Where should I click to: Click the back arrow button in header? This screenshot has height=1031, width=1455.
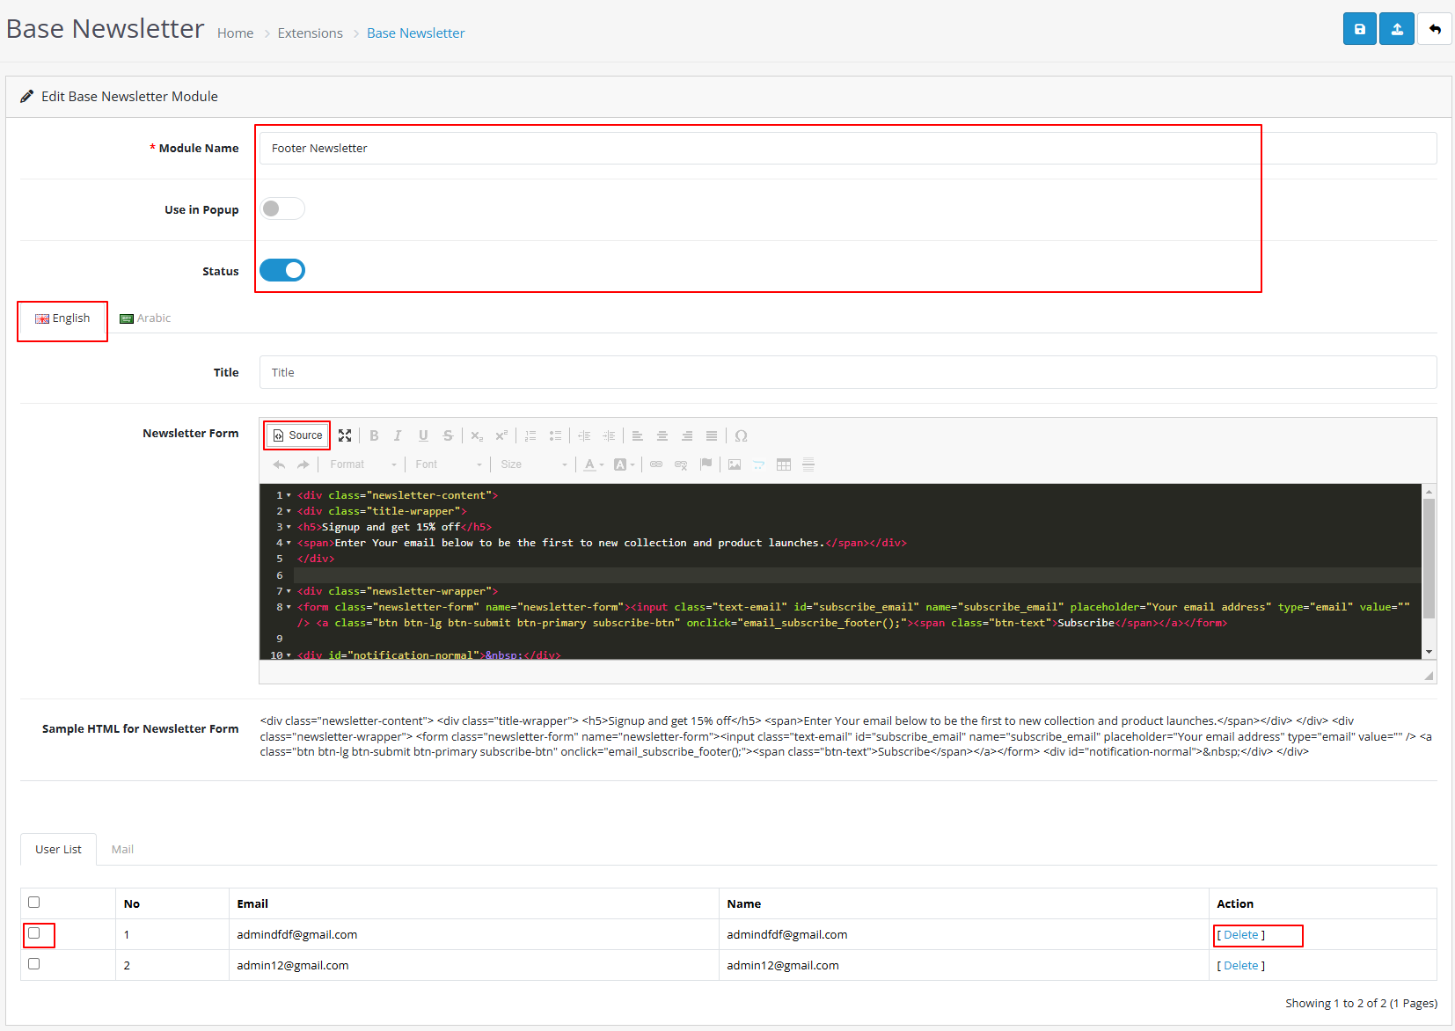[x=1434, y=29]
